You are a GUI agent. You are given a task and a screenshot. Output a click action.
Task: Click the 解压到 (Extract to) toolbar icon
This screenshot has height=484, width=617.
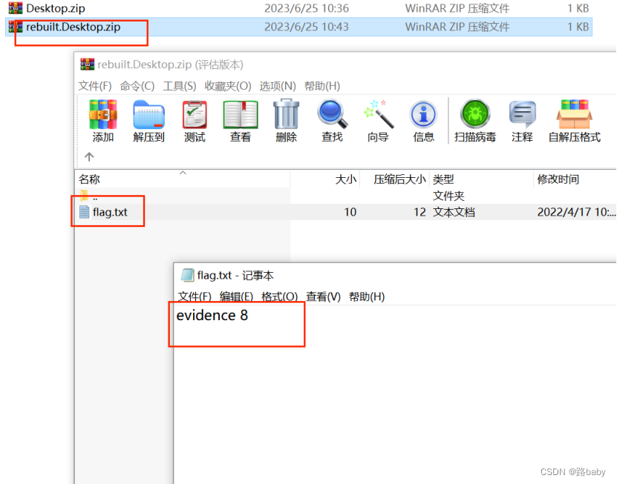tap(148, 114)
